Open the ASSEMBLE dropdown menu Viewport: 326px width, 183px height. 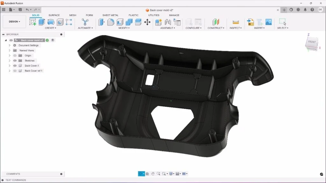(167, 28)
